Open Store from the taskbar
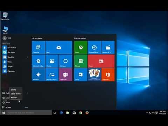Viewport: 168px width, 126px height. [x=74, y=113]
